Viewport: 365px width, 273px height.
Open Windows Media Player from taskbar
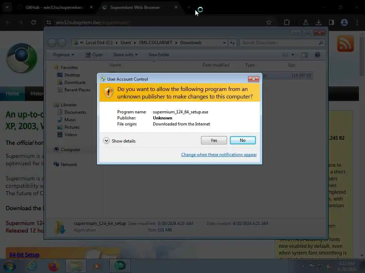(x=97, y=266)
